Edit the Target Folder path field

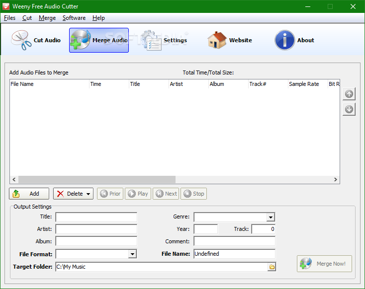pyautogui.click(x=162, y=267)
